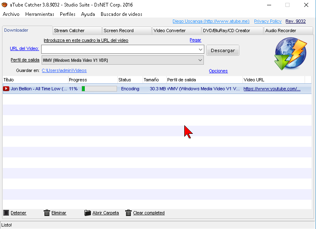
Task: Click the globe lightning logo icon
Action: 290,54
